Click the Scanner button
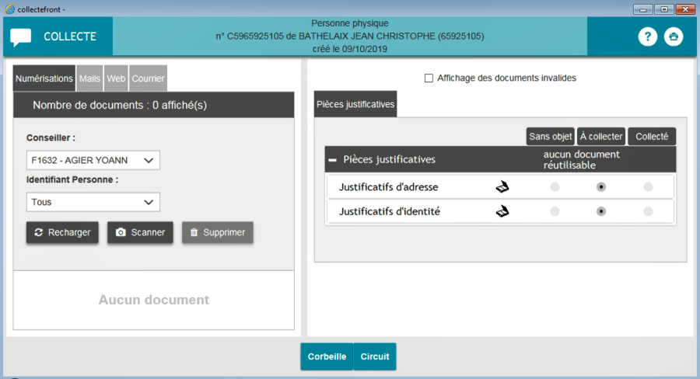The image size is (700, 379). 140,232
